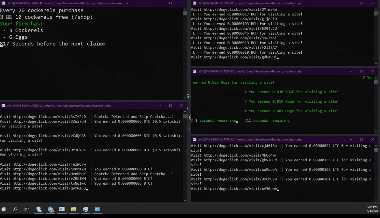The height and width of the screenshot is (218, 380).
Task: Click blue globe with brown box taskbar icon
Action: tap(50, 209)
